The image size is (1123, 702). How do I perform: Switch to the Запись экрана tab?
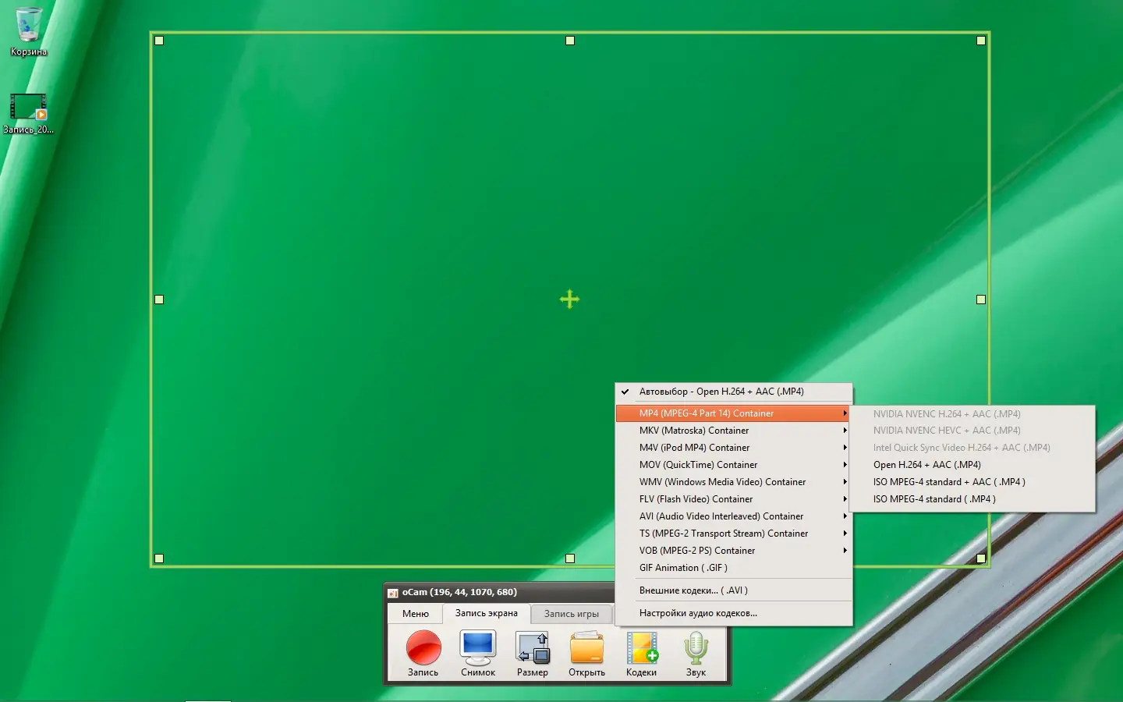click(487, 613)
